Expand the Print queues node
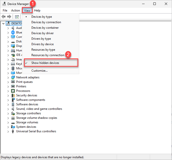The image size is (172, 160). tap(8, 82)
